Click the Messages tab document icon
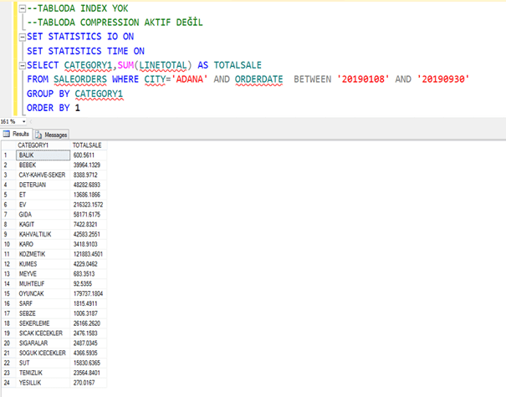506x397 pixels. pos(38,134)
